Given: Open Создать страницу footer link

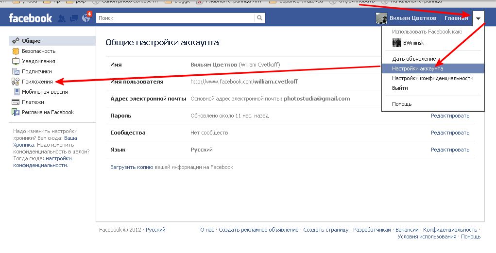Looking at the screenshot, I should [326, 230].
